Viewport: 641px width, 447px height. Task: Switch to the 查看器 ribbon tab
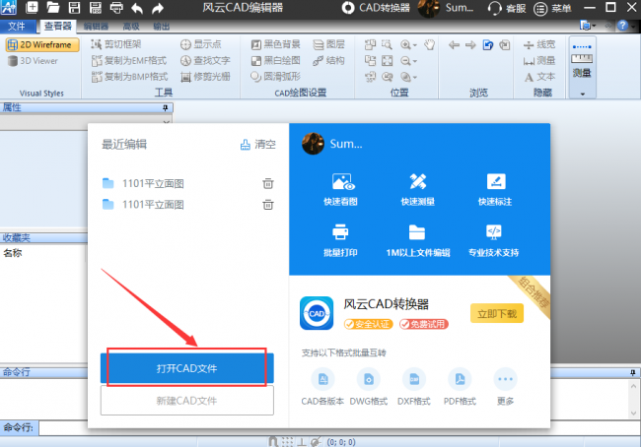57,27
